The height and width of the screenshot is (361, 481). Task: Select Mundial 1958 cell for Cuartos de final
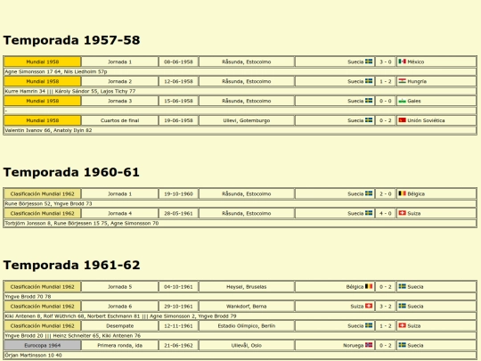click(43, 120)
